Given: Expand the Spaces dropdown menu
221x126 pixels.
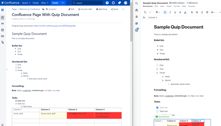Looking at the screenshot, I should click(x=26, y=3).
